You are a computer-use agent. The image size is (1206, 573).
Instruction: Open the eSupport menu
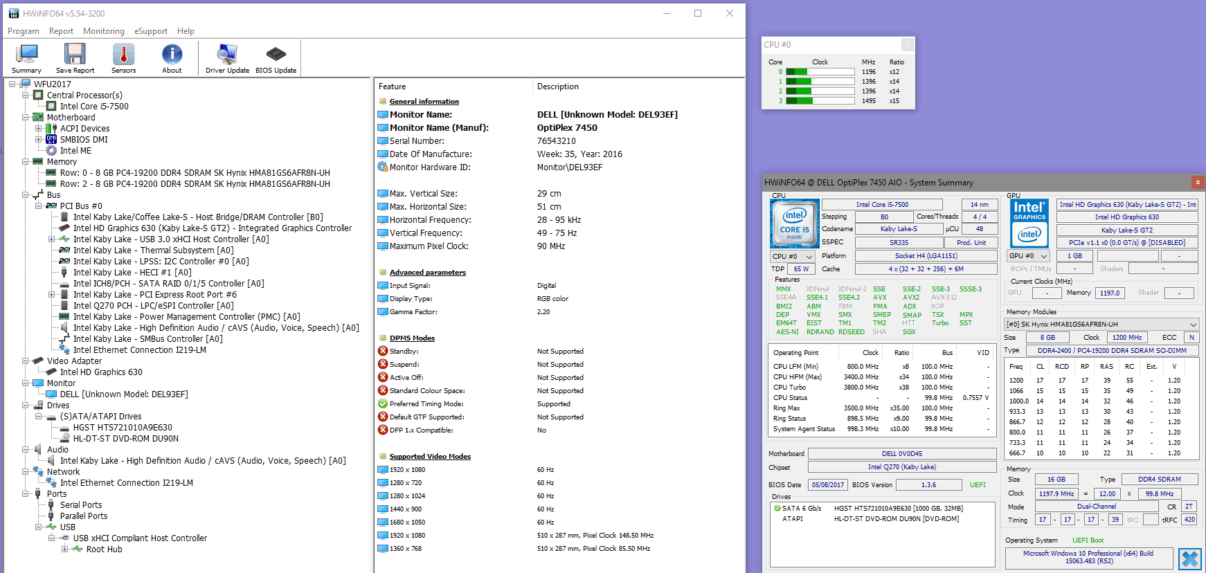151,31
